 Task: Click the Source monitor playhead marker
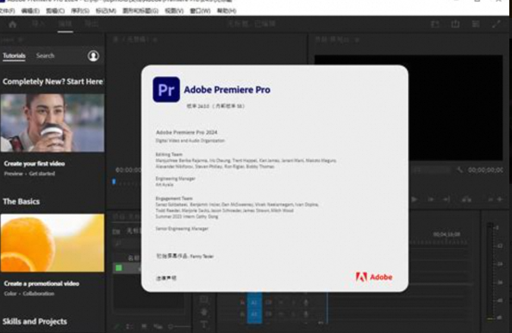point(114,182)
